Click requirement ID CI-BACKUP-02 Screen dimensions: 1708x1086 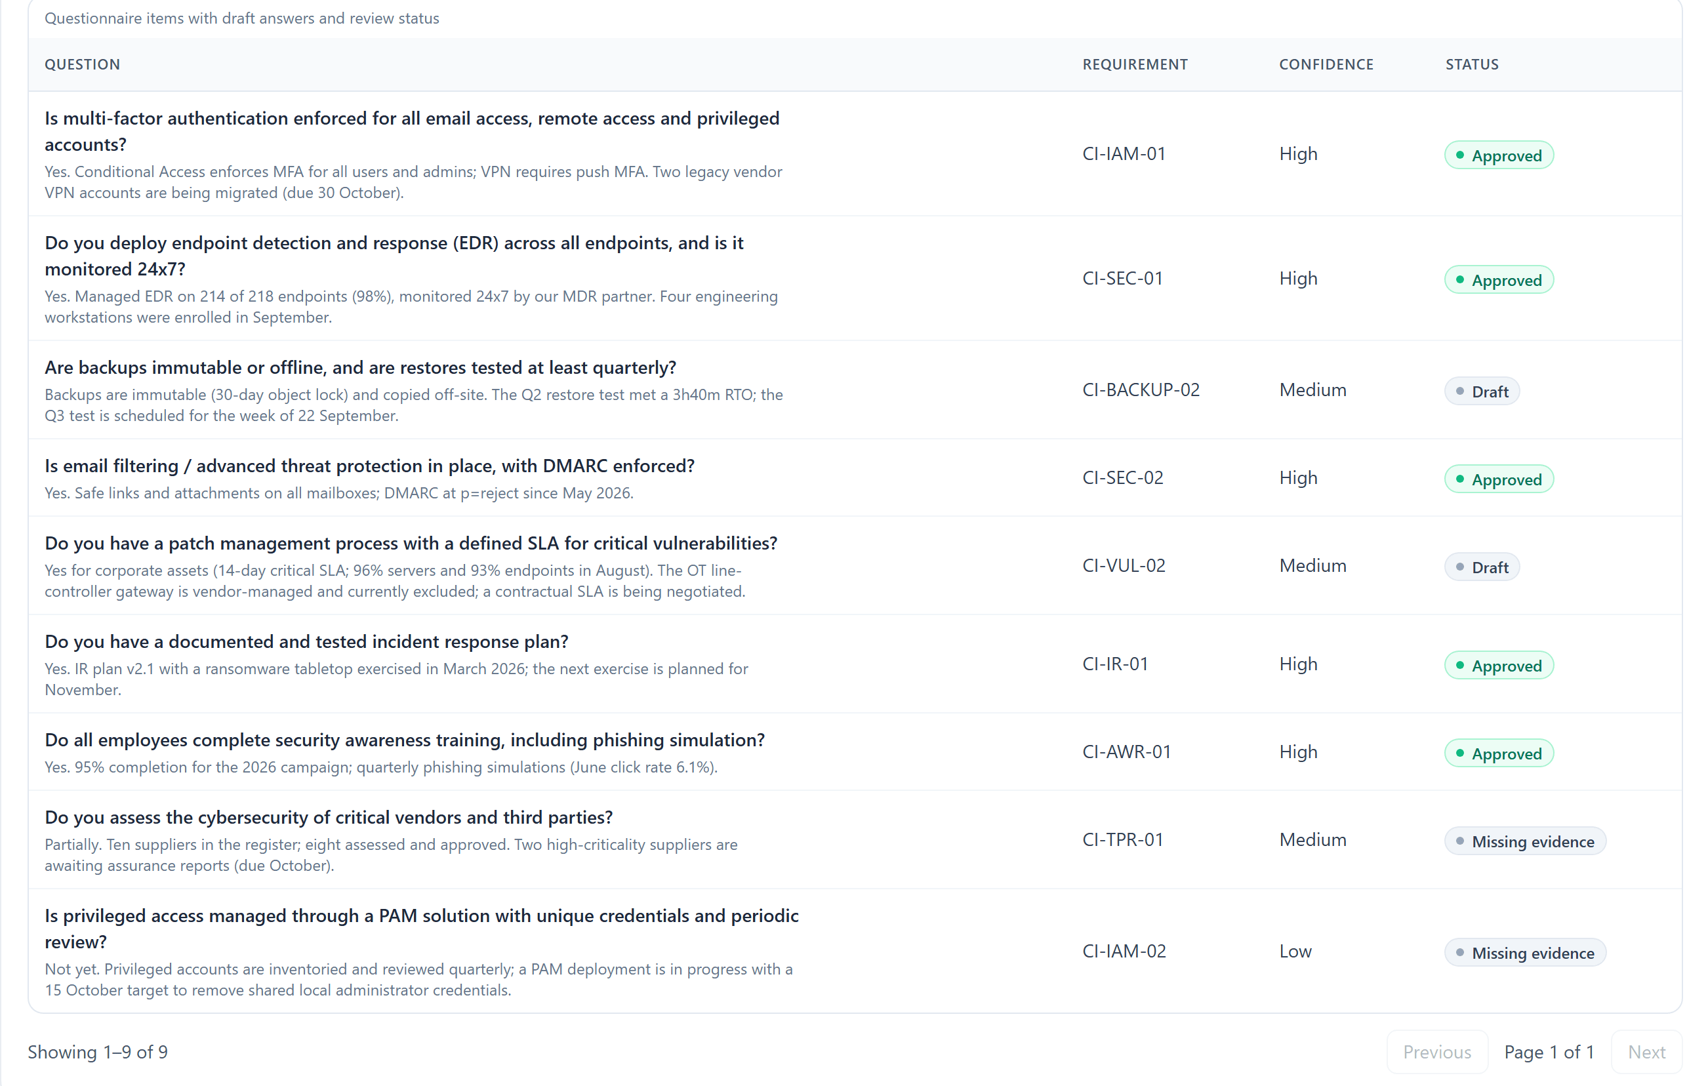[1141, 390]
